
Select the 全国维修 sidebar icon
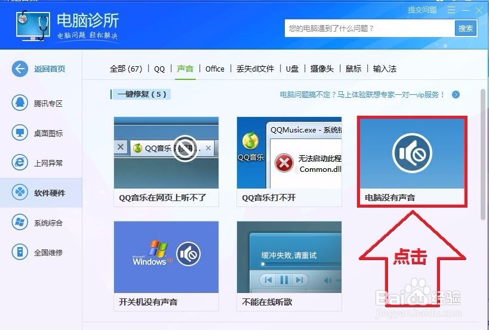pyautogui.click(x=20, y=252)
